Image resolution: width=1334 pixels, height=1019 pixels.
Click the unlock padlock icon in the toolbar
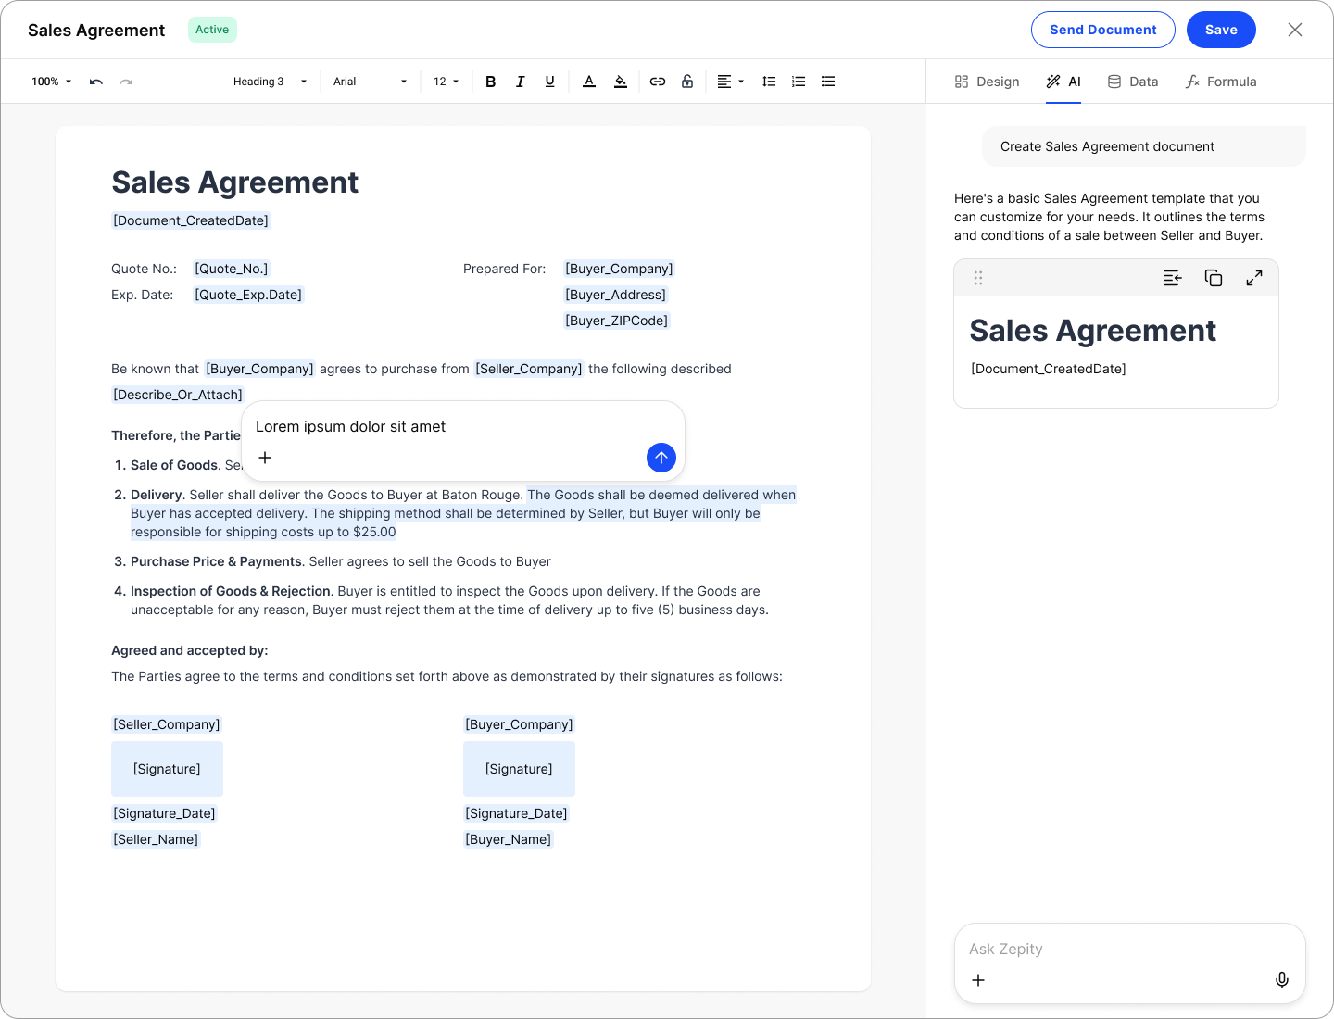(687, 82)
